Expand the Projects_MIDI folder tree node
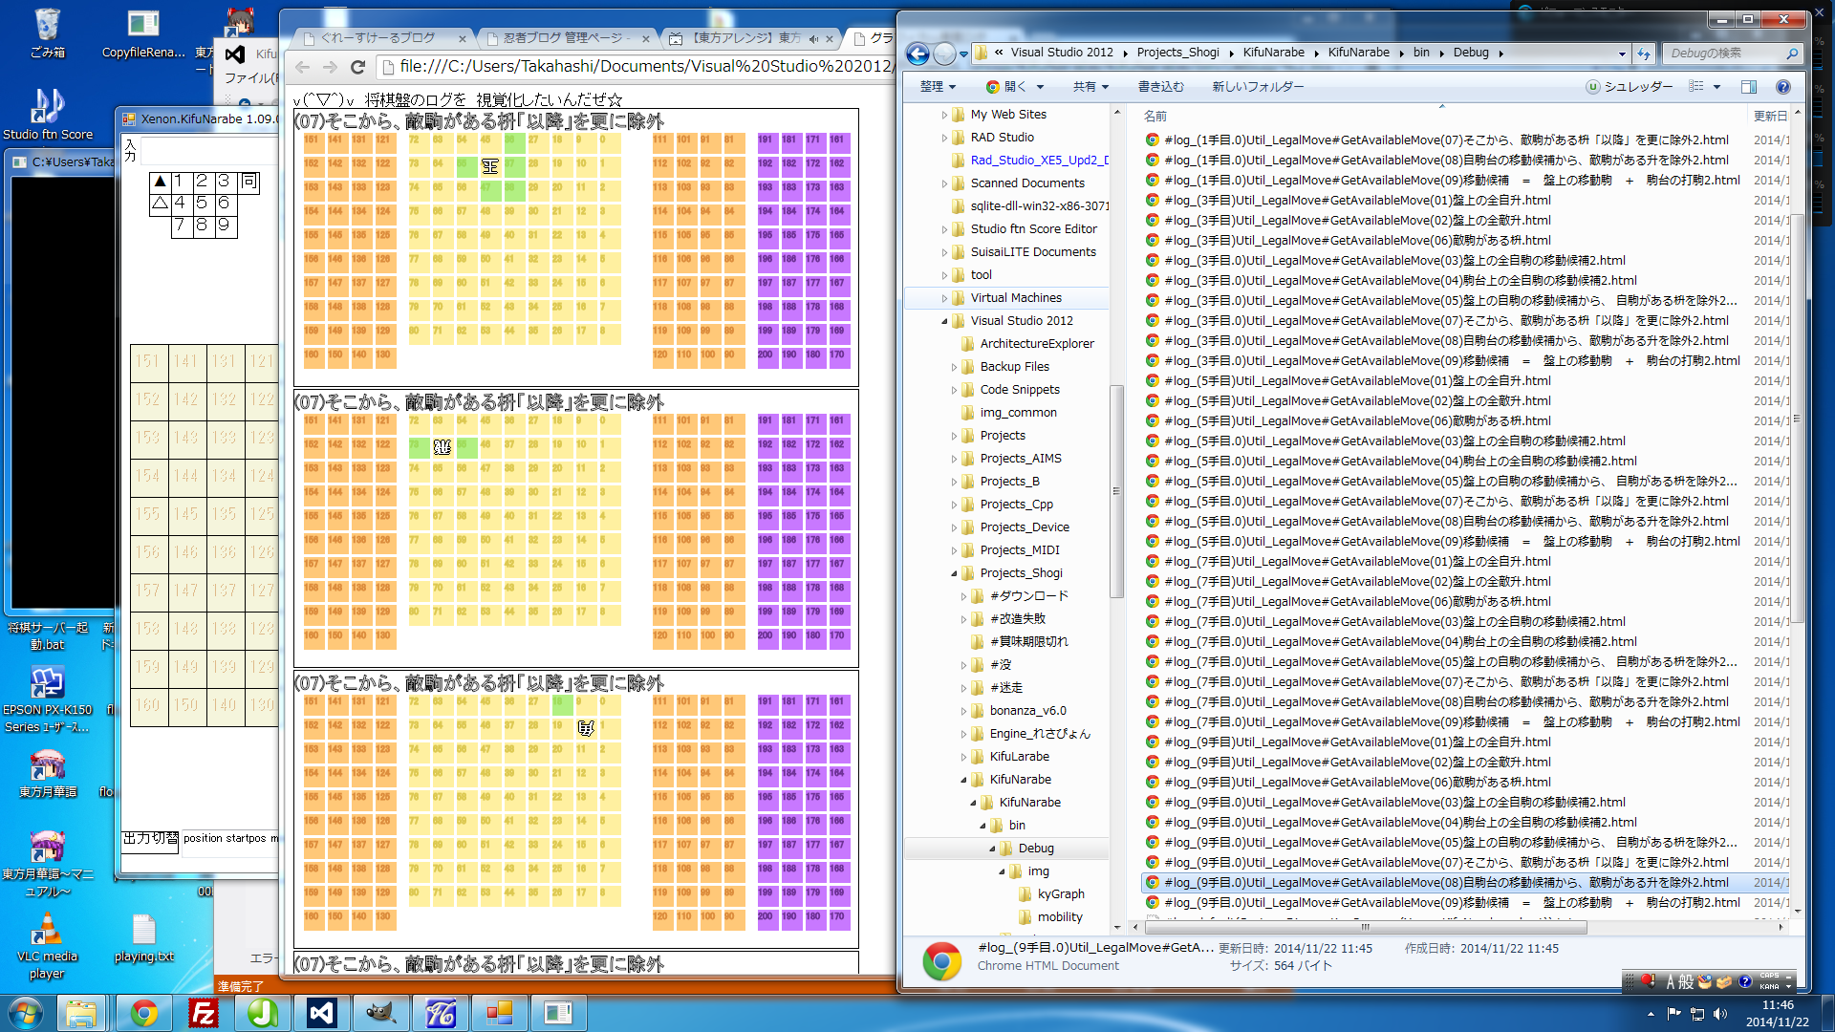The width and height of the screenshot is (1835, 1032). 954,550
